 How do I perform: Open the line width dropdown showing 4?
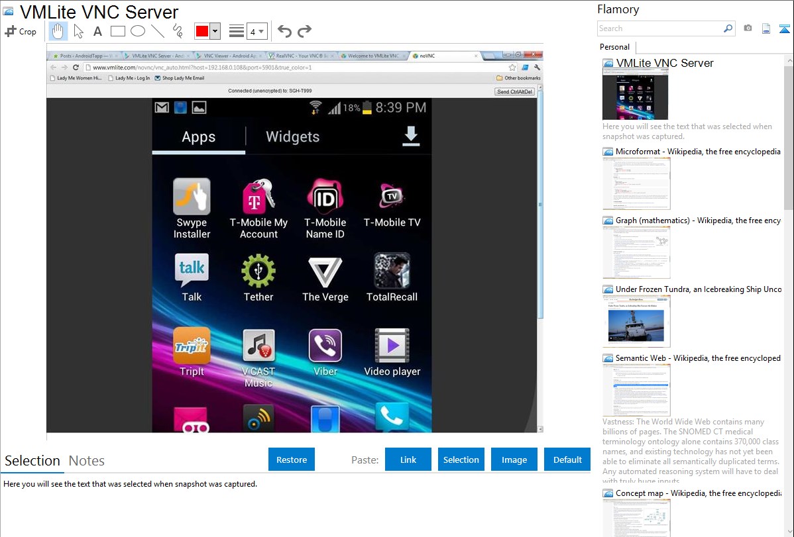256,32
